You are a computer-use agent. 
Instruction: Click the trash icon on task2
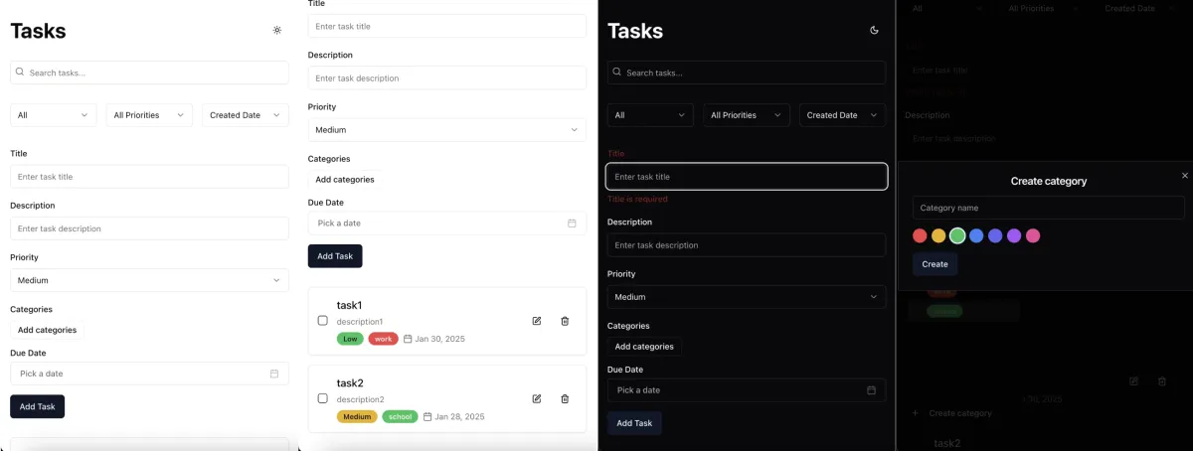(565, 398)
